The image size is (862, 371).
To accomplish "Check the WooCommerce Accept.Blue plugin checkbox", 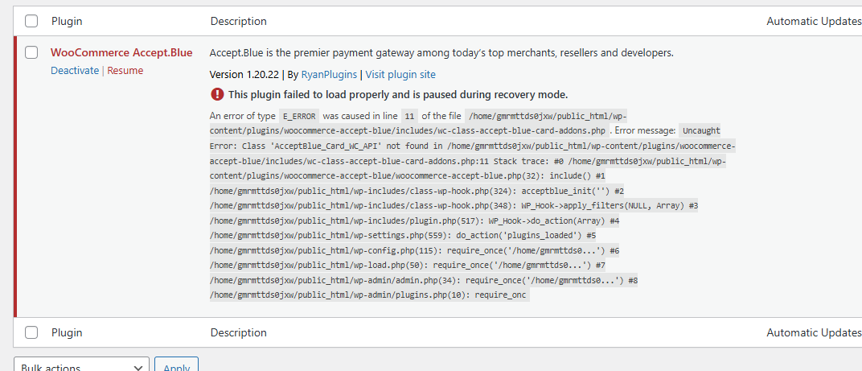I will tap(31, 52).
